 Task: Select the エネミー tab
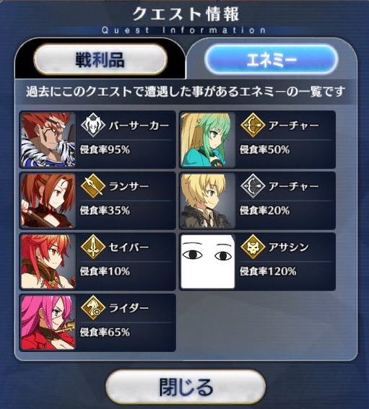(272, 60)
